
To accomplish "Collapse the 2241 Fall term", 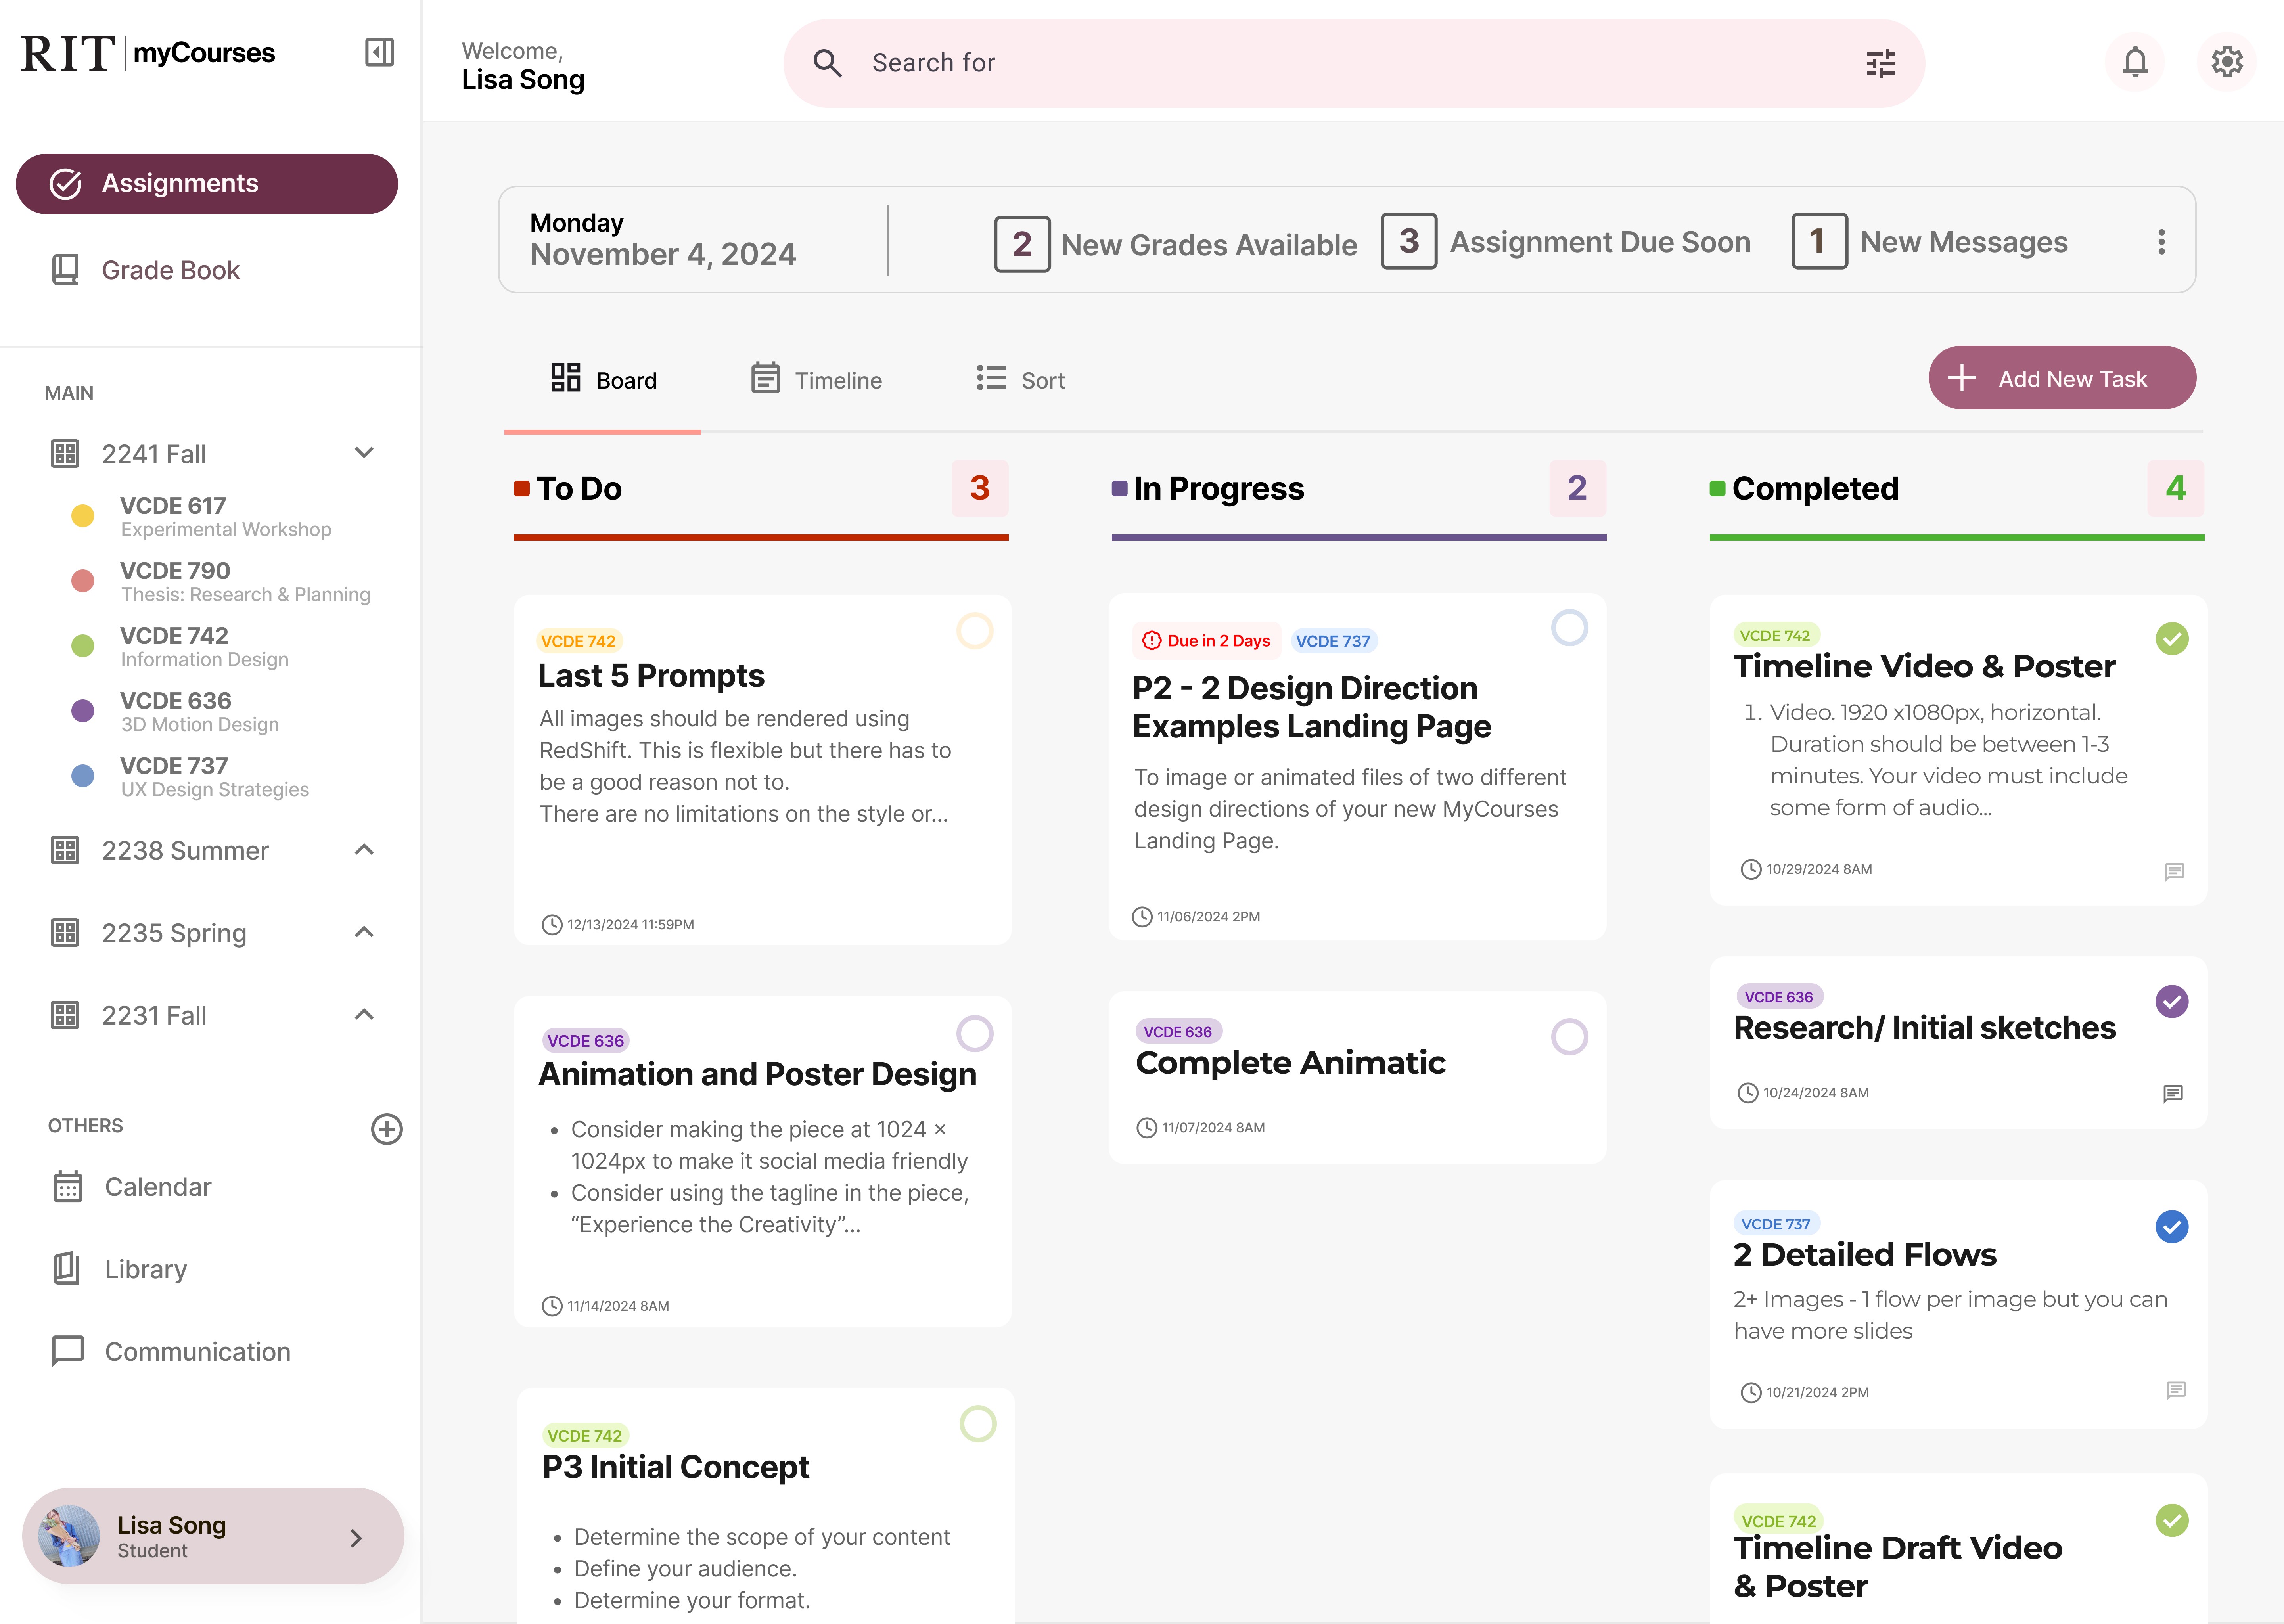I will pyautogui.click(x=364, y=453).
